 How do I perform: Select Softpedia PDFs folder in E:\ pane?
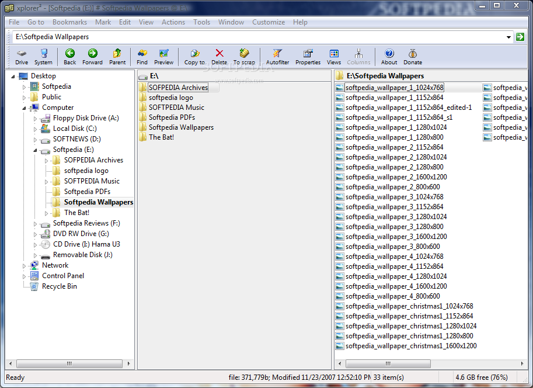point(172,117)
